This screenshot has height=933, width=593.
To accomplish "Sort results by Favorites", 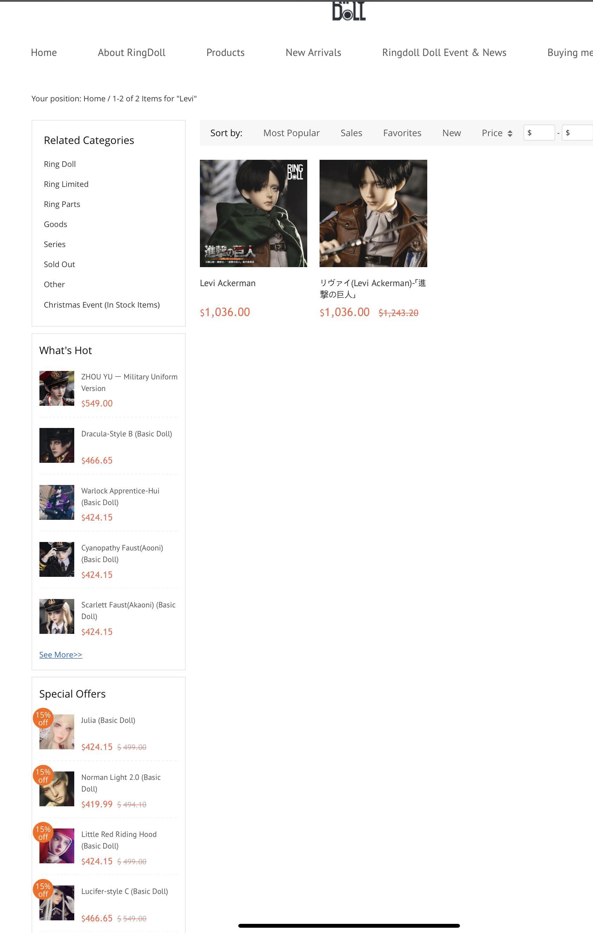I will coord(402,133).
